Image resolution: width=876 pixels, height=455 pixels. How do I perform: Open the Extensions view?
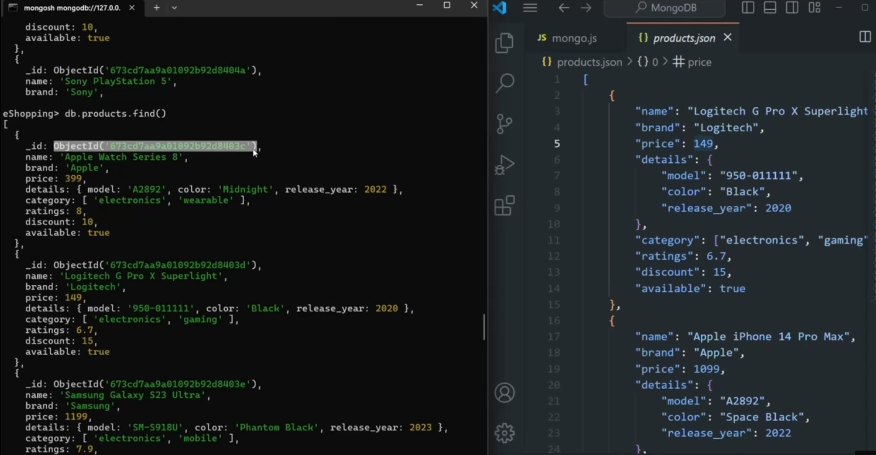[504, 206]
